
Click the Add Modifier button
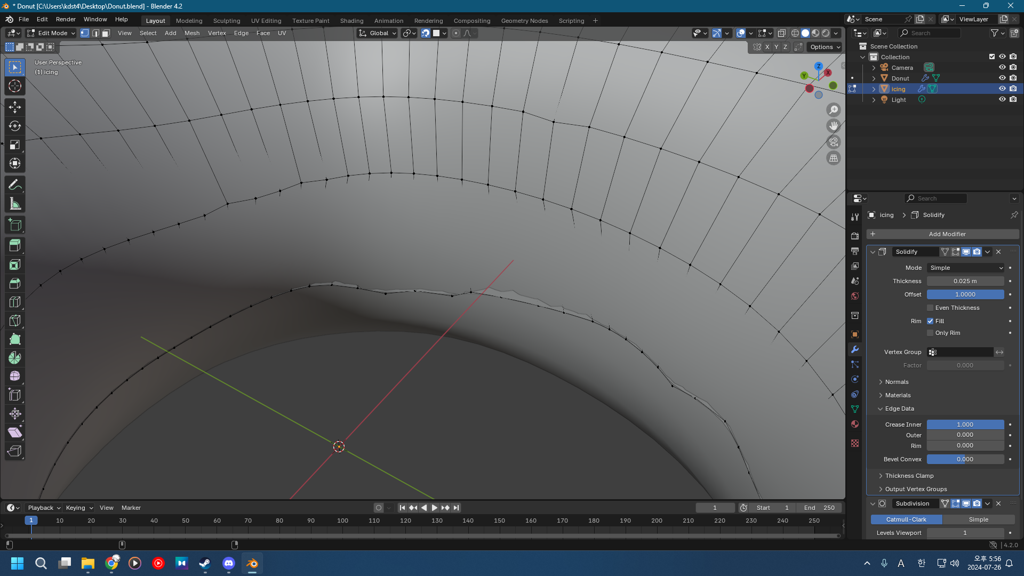click(x=942, y=234)
